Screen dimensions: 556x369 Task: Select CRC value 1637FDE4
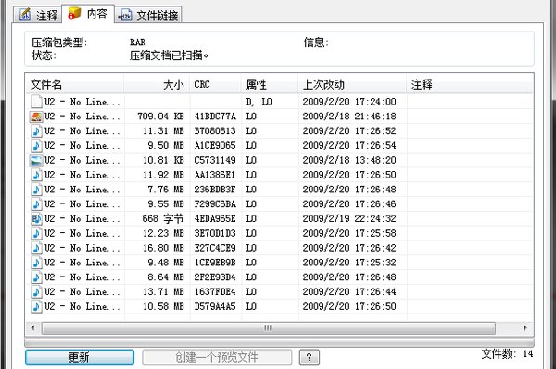[215, 291]
